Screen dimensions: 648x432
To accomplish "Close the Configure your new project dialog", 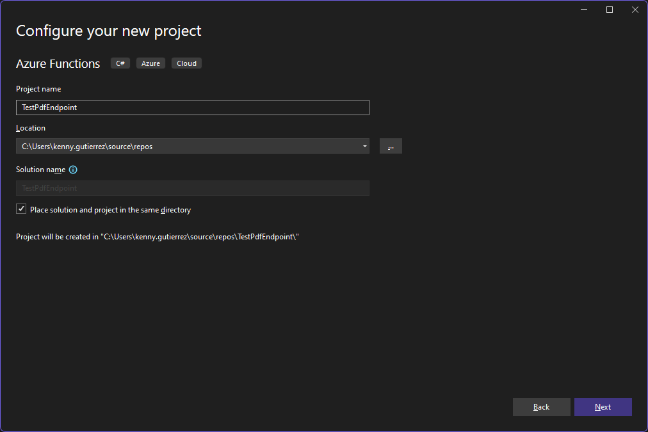I will [635, 10].
